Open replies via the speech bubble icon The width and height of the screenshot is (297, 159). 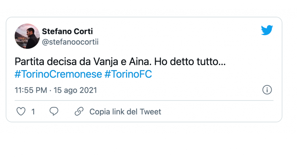54,112
